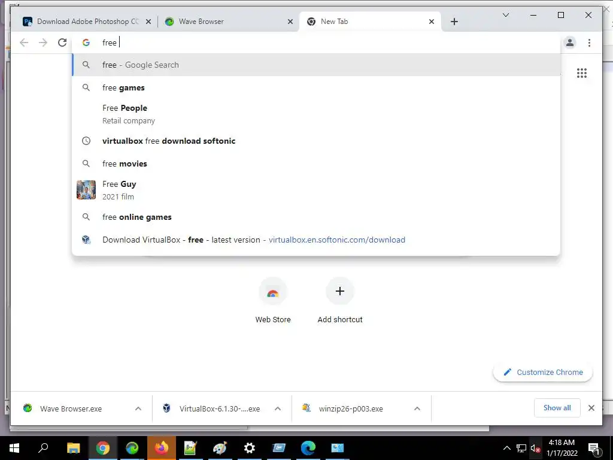Reload the page with the refresh icon

pyautogui.click(x=62, y=43)
